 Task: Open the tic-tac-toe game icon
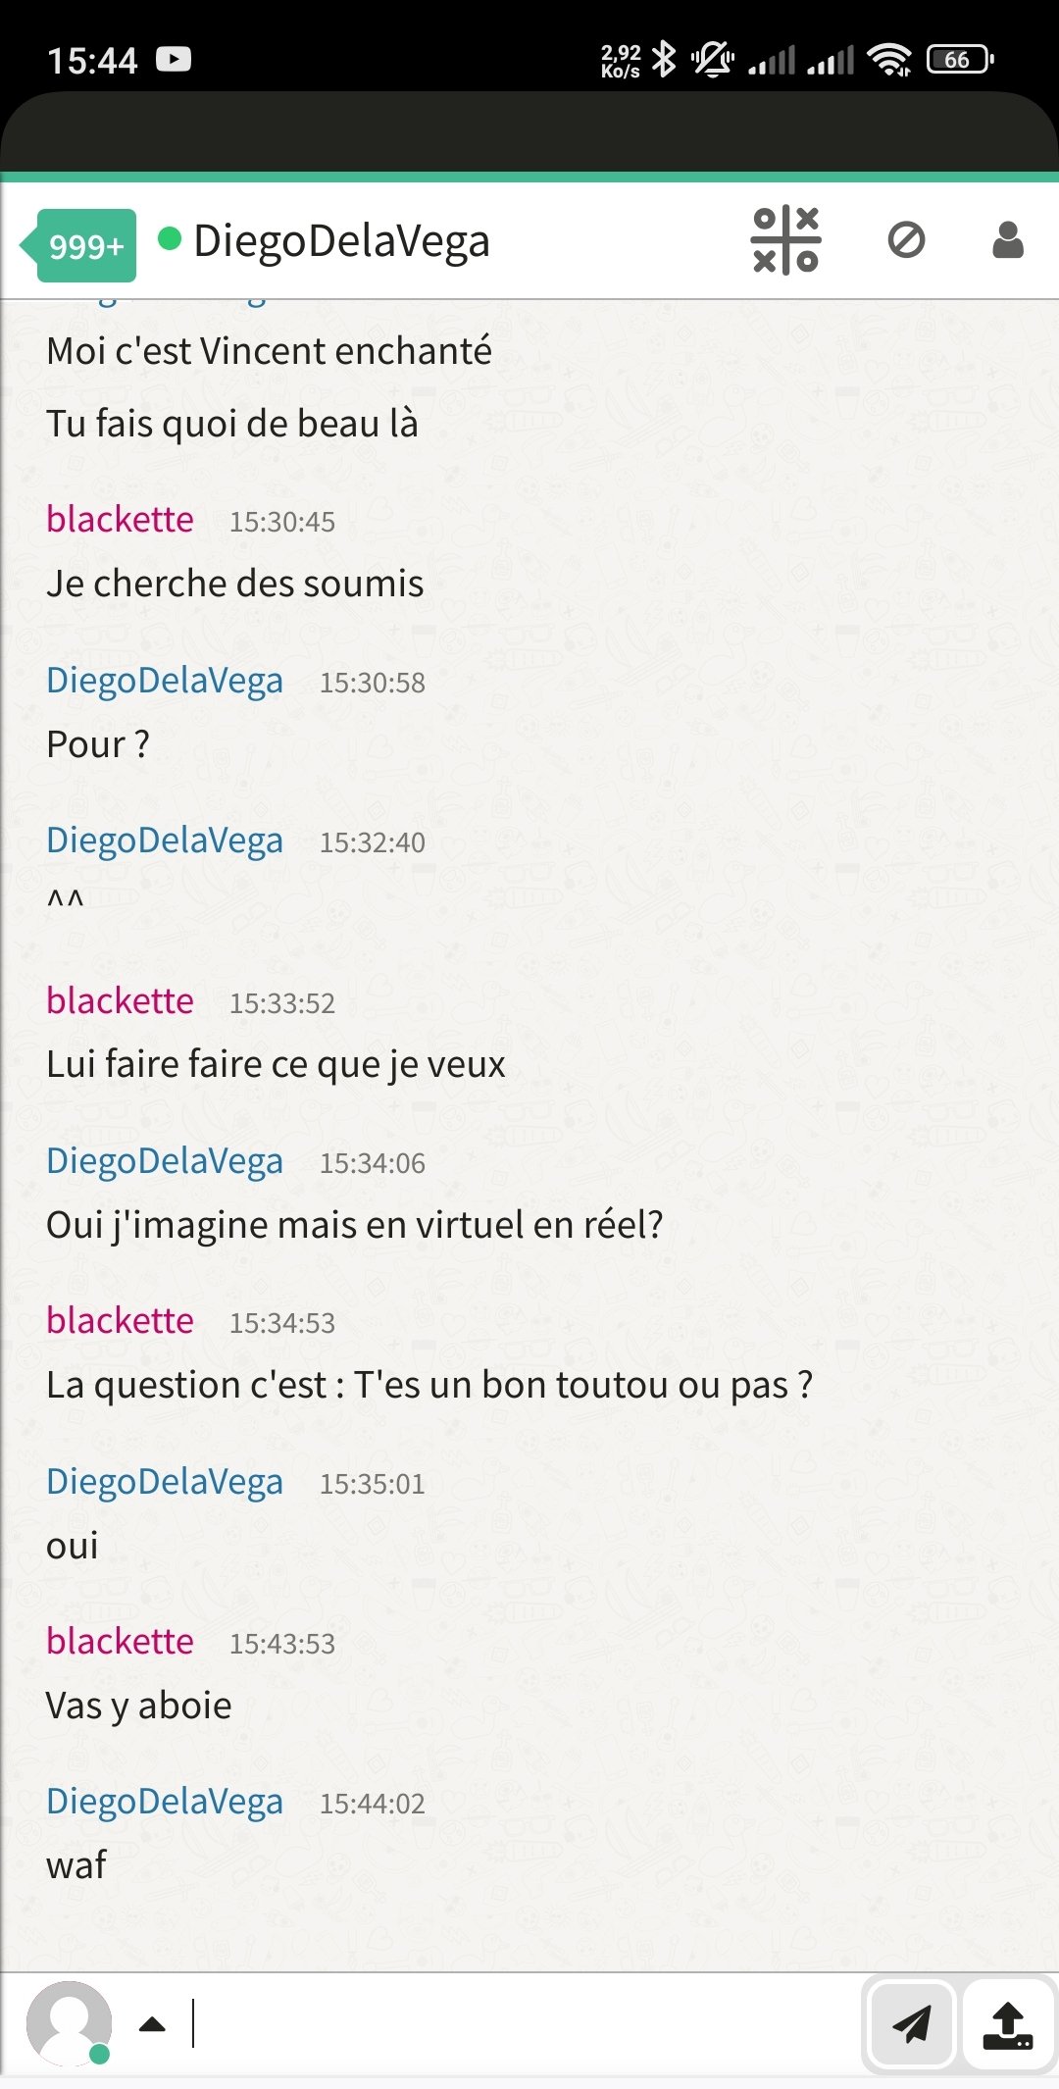pos(785,240)
